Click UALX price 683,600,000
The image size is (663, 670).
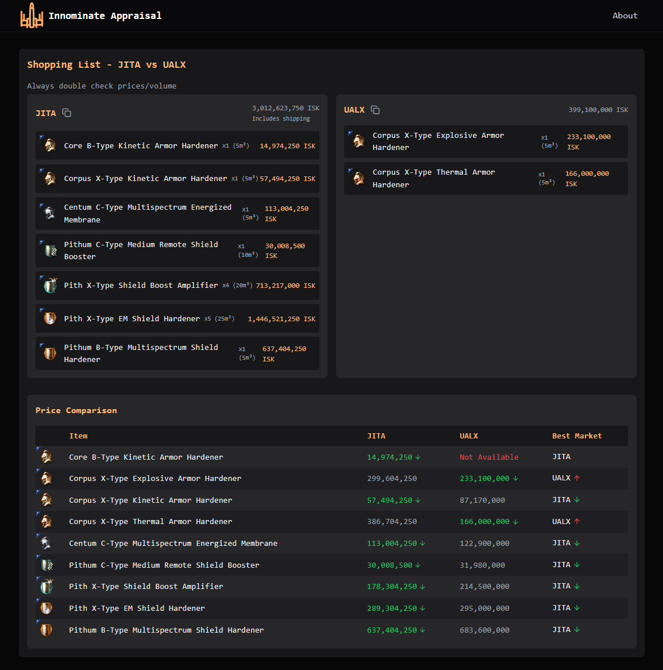click(484, 630)
